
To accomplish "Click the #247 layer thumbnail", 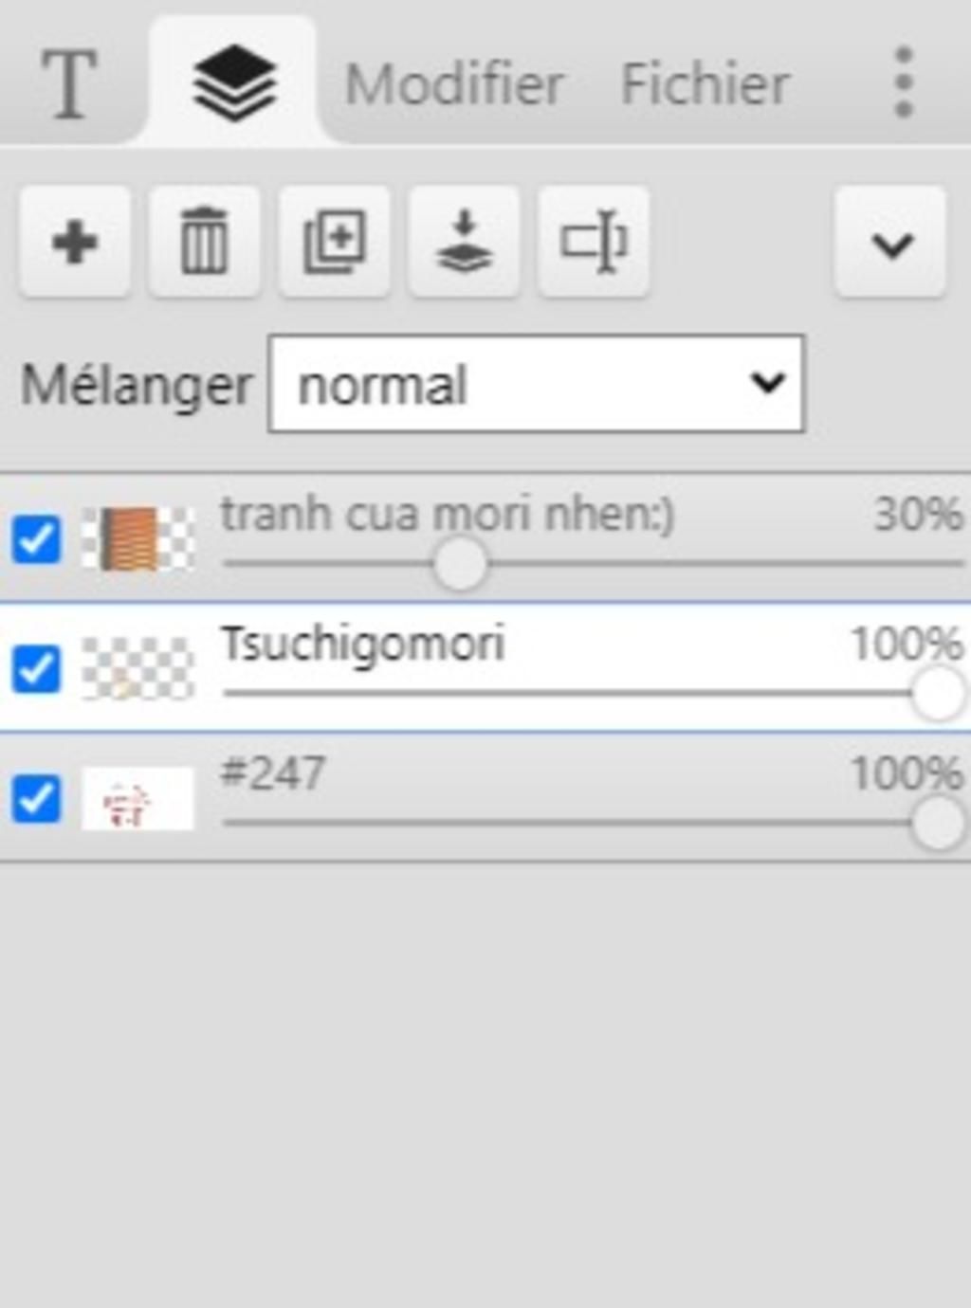I will 137,799.
